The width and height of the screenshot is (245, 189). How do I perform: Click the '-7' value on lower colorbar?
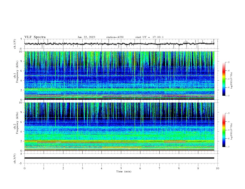pyautogui.click(x=228, y=147)
